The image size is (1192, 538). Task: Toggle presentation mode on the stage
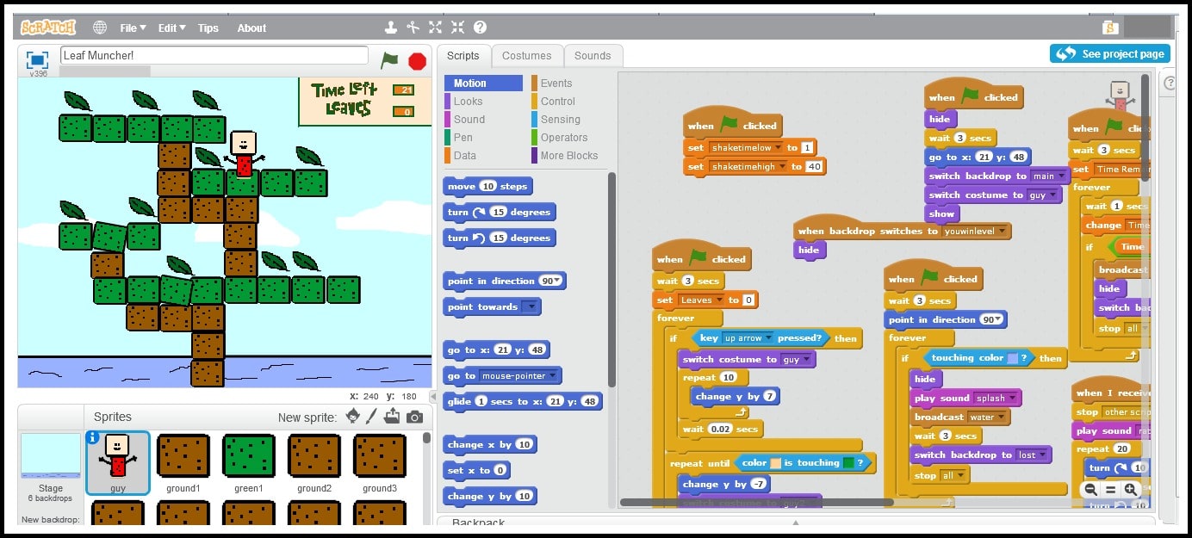(35, 60)
